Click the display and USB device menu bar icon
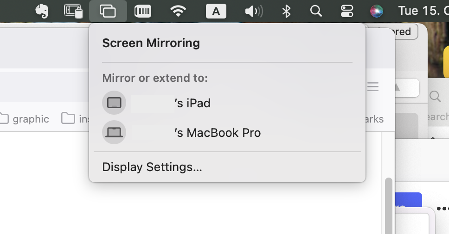This screenshot has height=234, width=449. coord(73,11)
